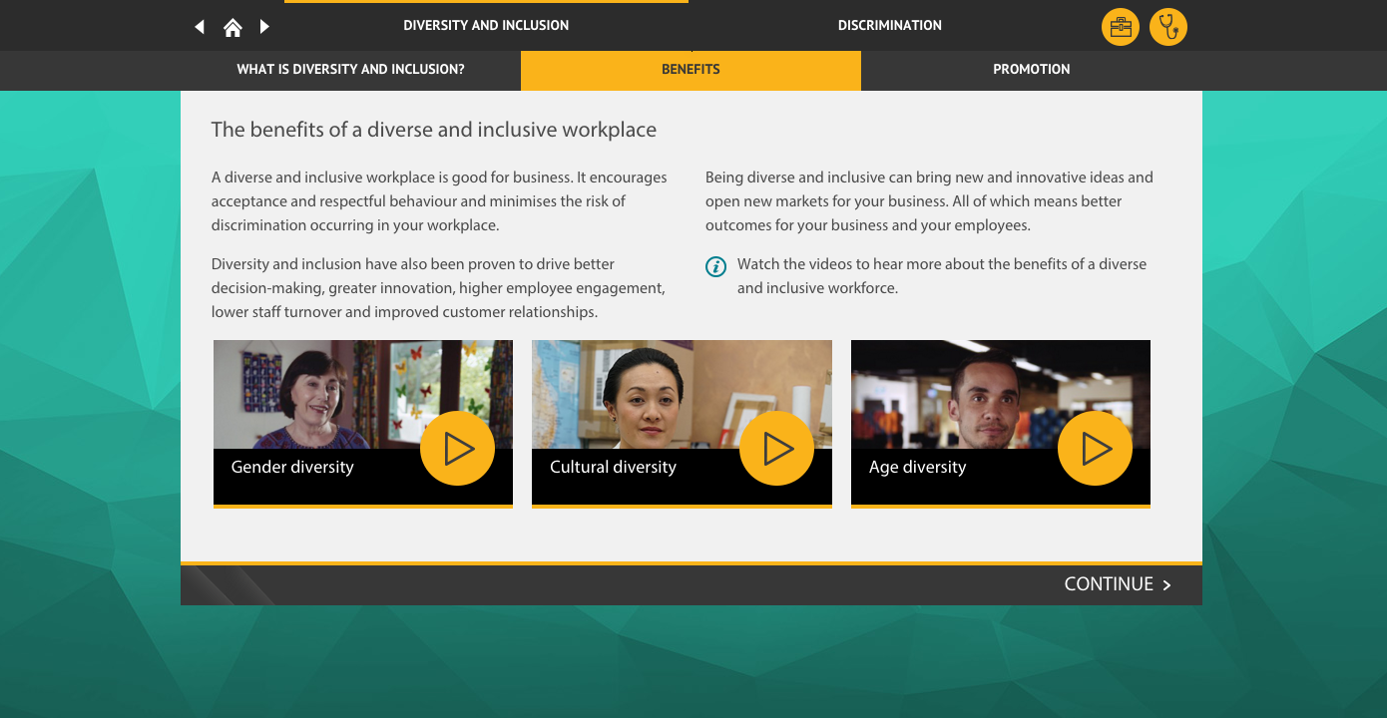This screenshot has height=718, width=1387.
Task: Open the home icon
Action: [232, 27]
